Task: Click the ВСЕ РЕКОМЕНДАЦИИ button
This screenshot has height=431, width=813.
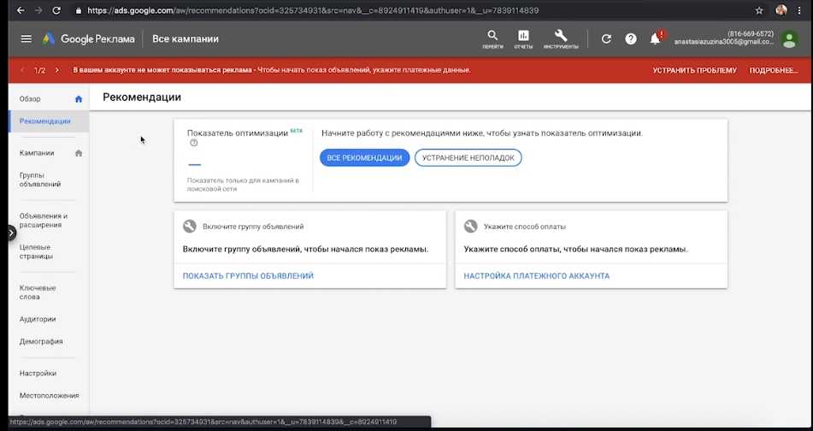Action: [x=364, y=158]
